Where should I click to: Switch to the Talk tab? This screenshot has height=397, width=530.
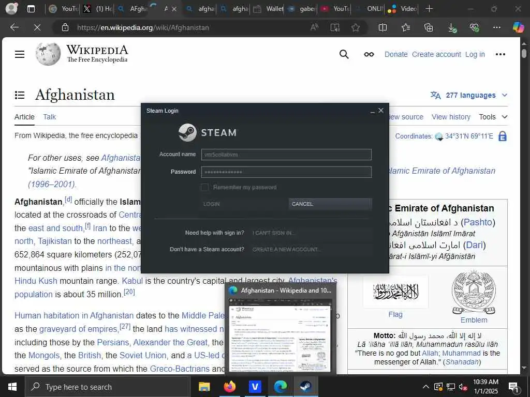point(49,117)
